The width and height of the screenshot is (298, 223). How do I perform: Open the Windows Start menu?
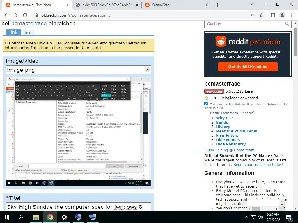(7, 217)
